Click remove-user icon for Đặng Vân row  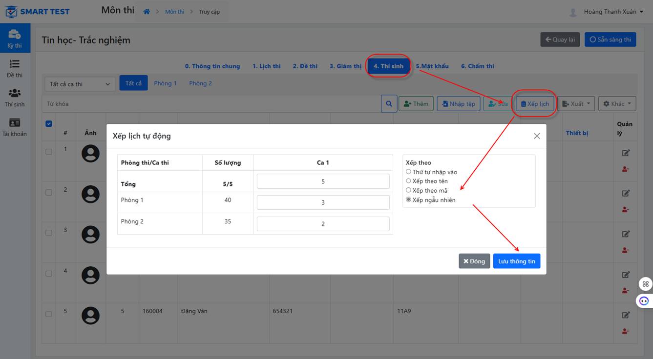[x=626, y=332]
